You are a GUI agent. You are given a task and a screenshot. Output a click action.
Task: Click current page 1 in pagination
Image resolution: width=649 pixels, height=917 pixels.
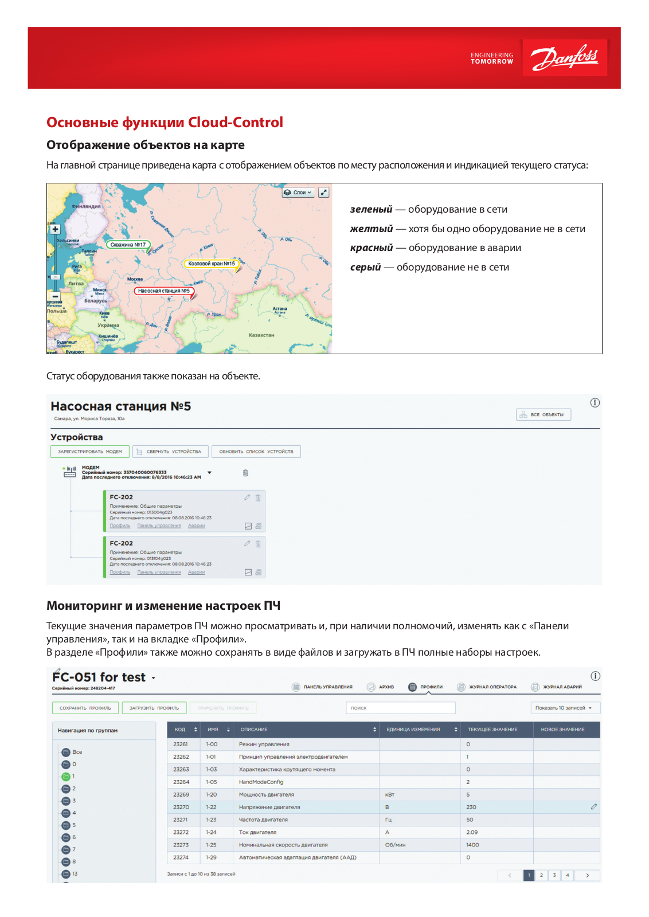pos(529,875)
